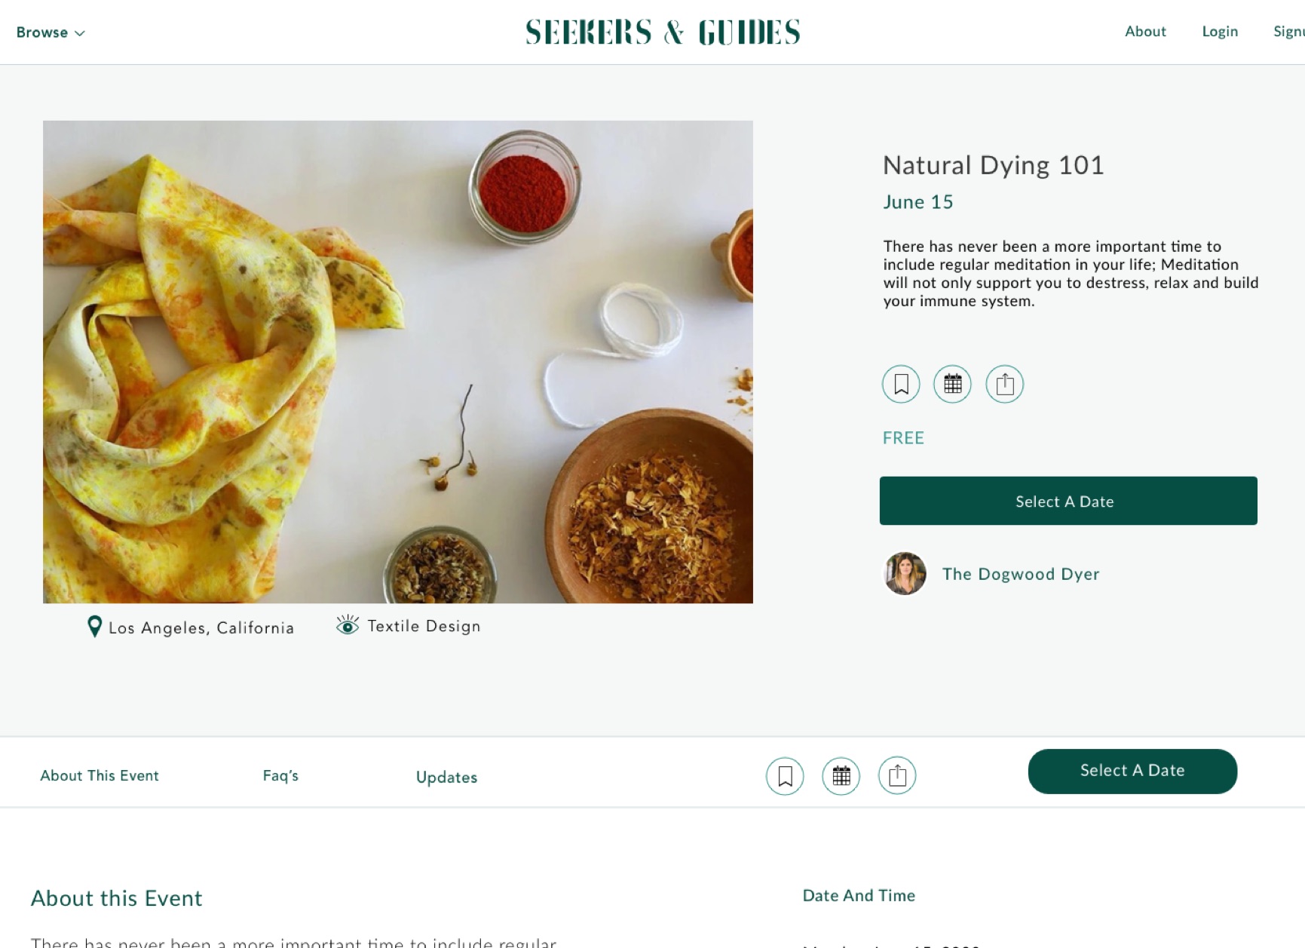Click the Seekers & Guides logo
The image size is (1305, 948).
(663, 32)
